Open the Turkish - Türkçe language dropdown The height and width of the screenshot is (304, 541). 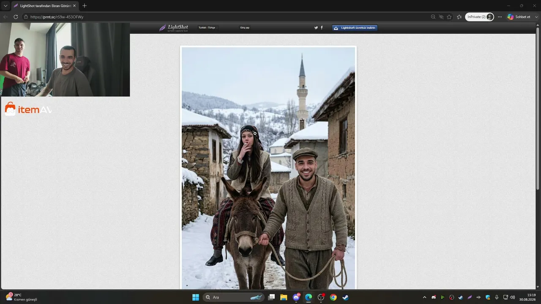coord(207,27)
